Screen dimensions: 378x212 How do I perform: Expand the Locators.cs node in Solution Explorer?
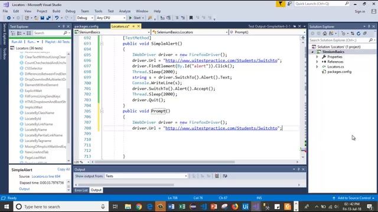[317, 67]
